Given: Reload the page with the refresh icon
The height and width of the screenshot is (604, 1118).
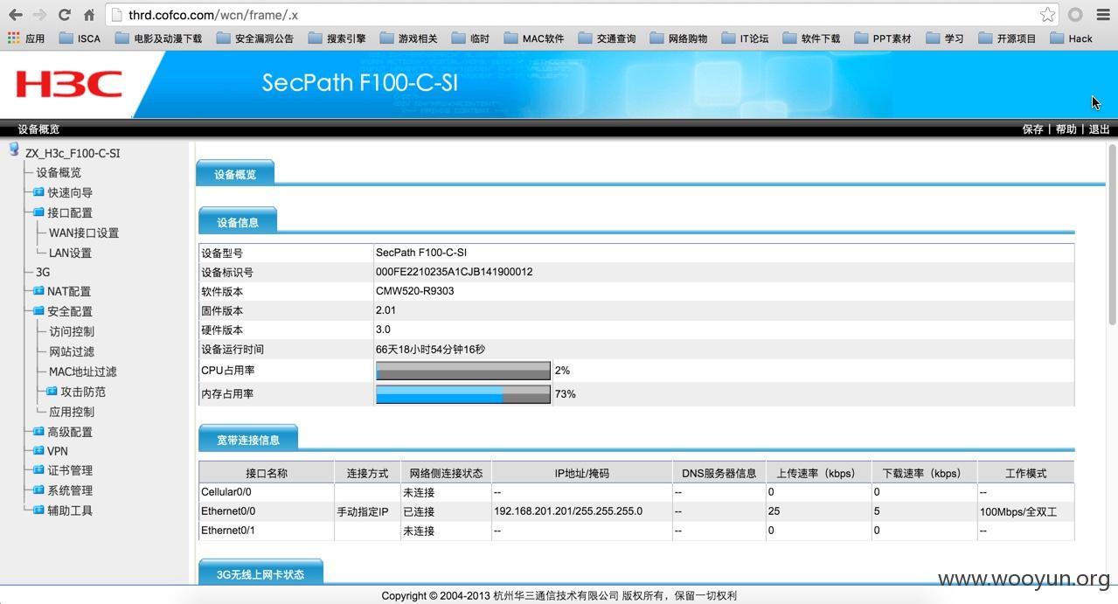Looking at the screenshot, I should click(x=64, y=15).
